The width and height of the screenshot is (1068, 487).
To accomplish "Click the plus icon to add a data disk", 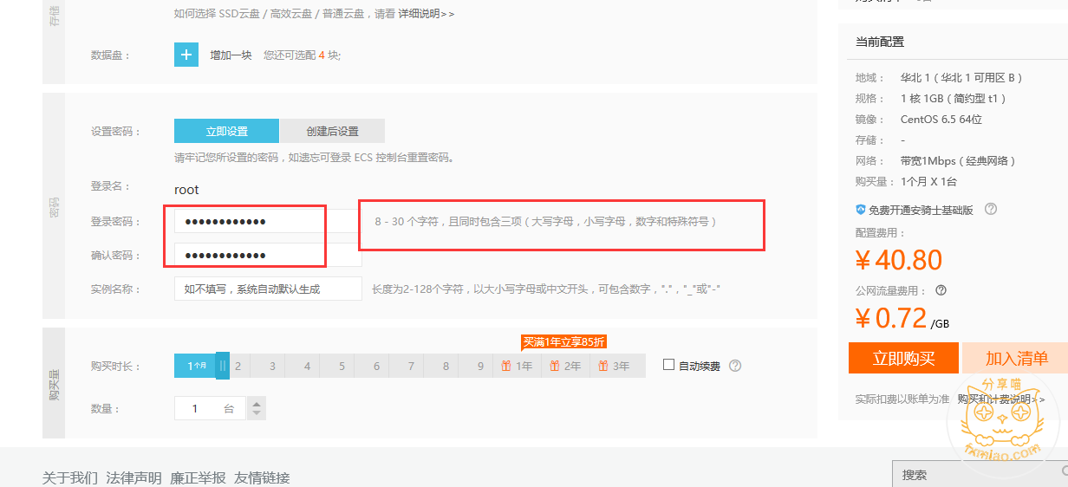I will coord(186,55).
